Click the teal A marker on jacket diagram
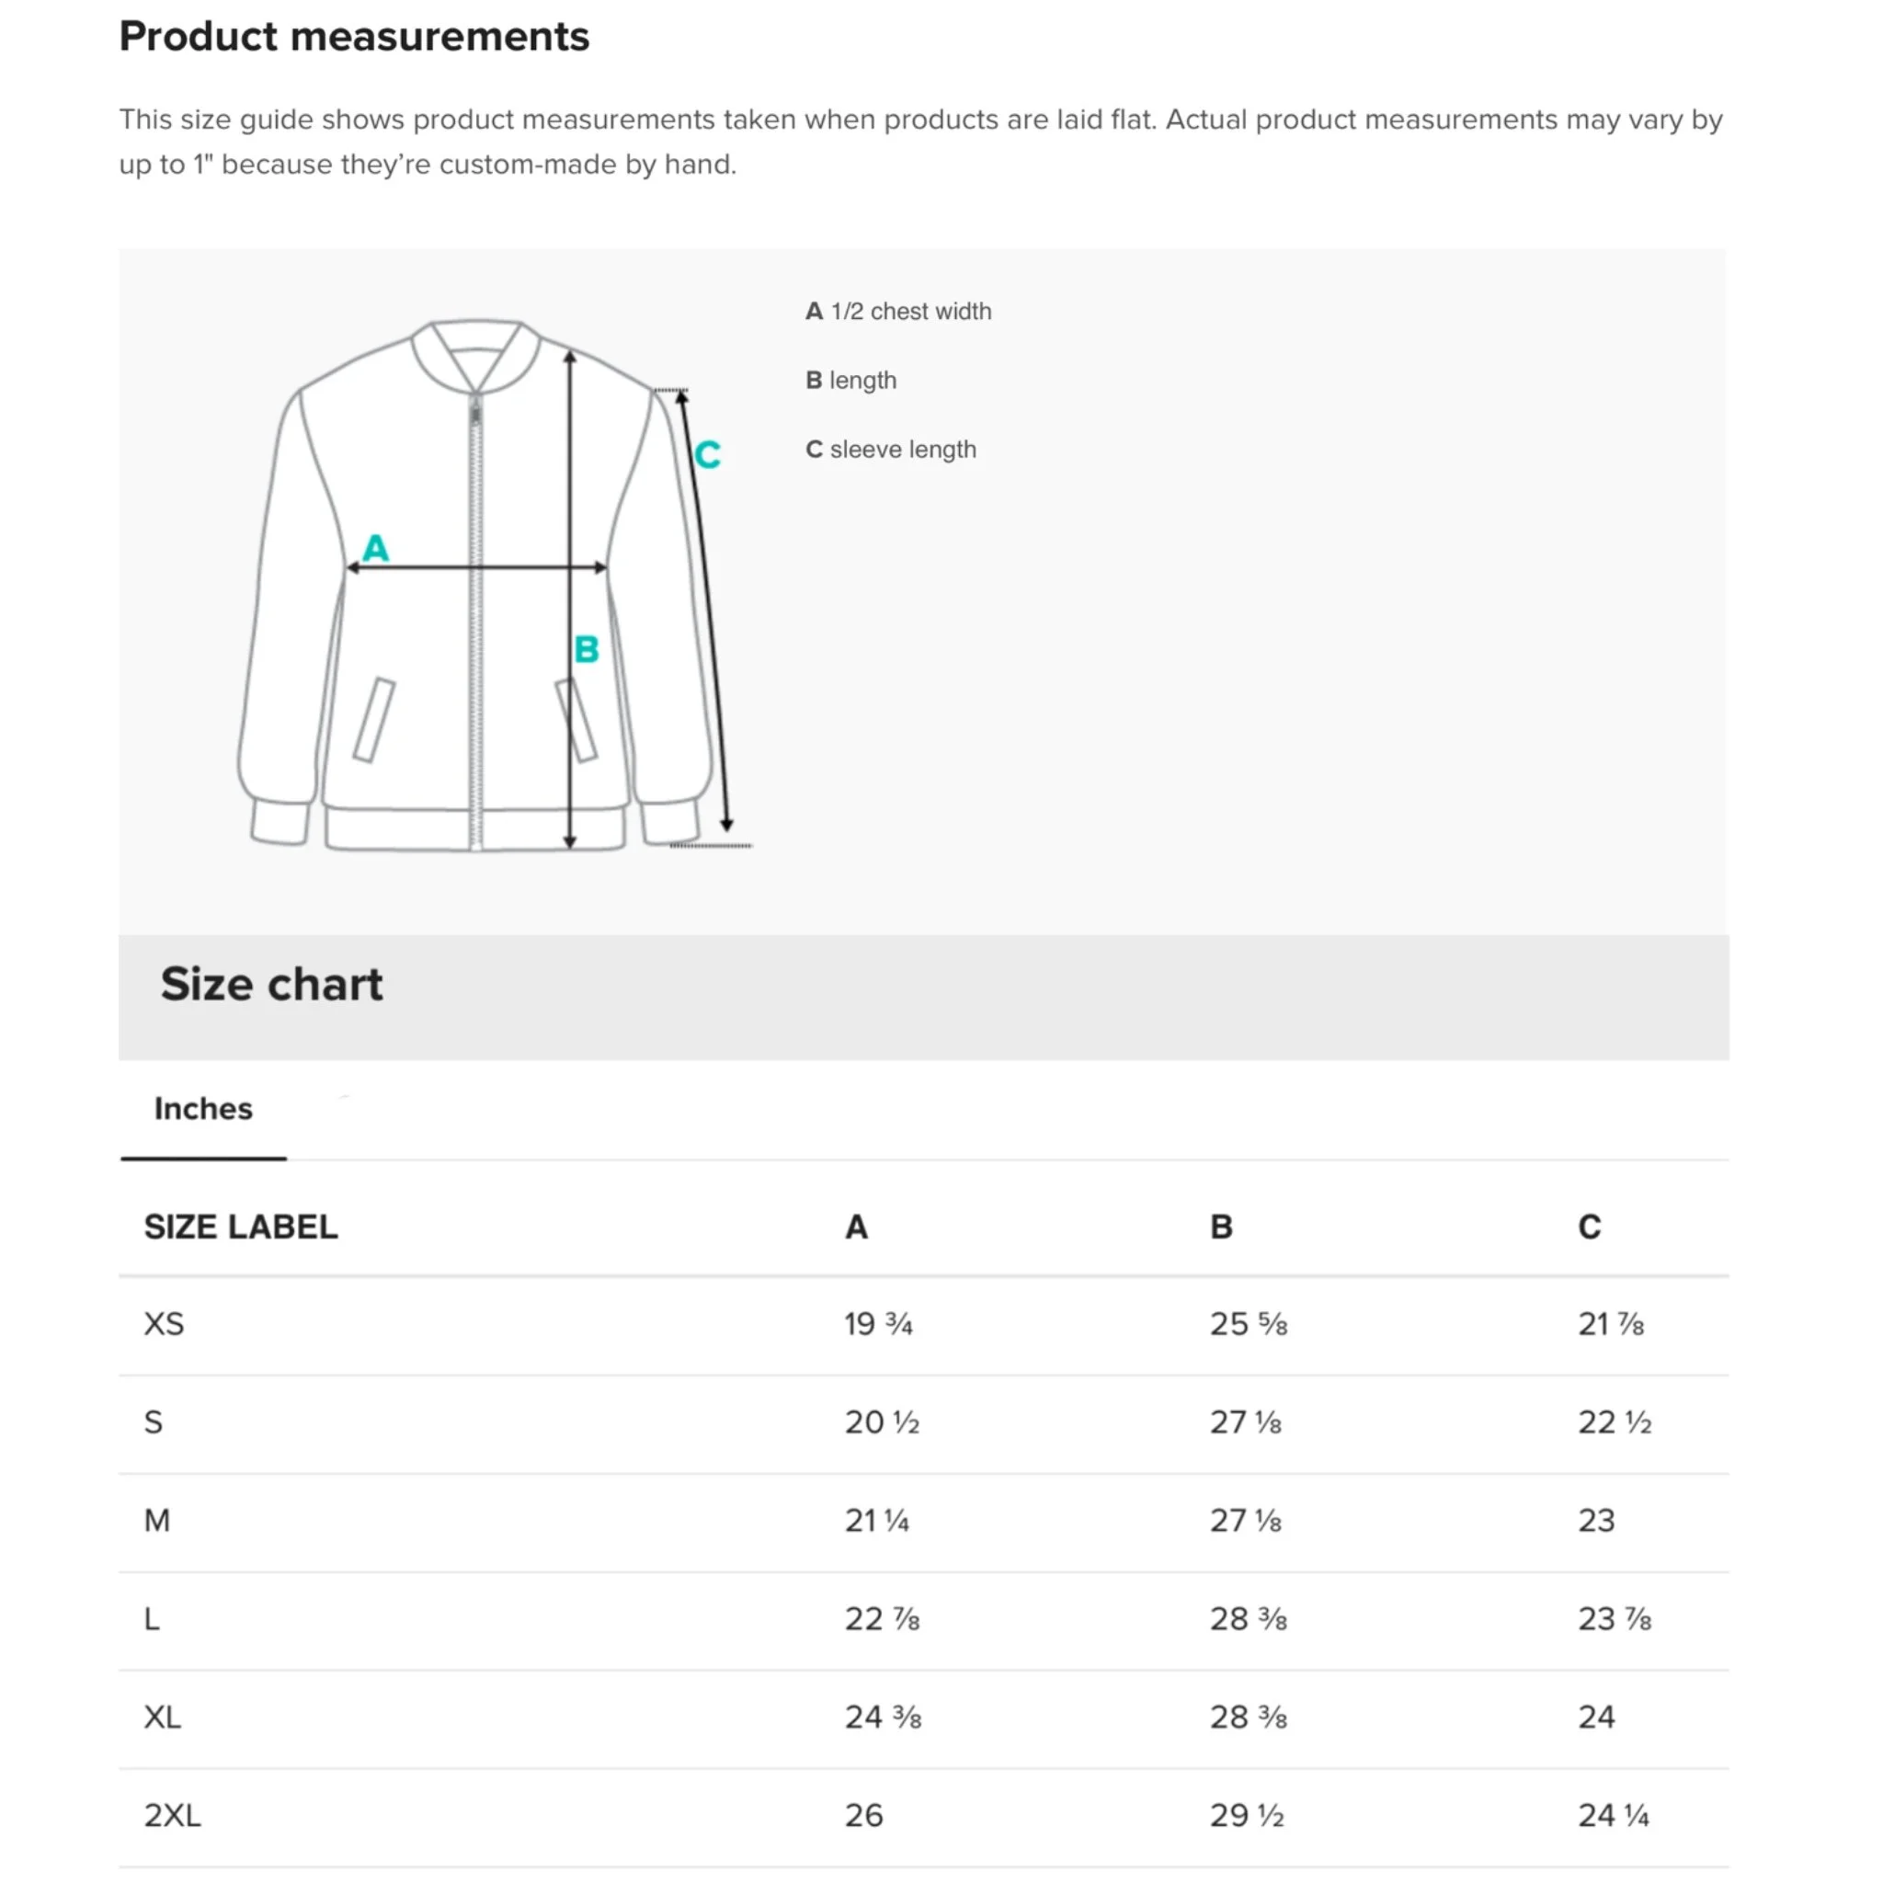 [x=375, y=548]
